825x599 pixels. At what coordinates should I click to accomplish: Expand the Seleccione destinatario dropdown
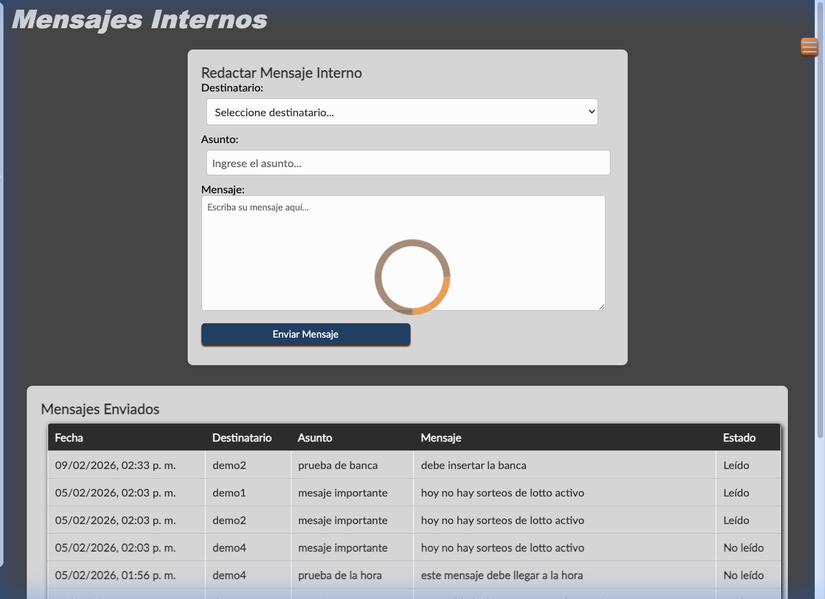[401, 112]
